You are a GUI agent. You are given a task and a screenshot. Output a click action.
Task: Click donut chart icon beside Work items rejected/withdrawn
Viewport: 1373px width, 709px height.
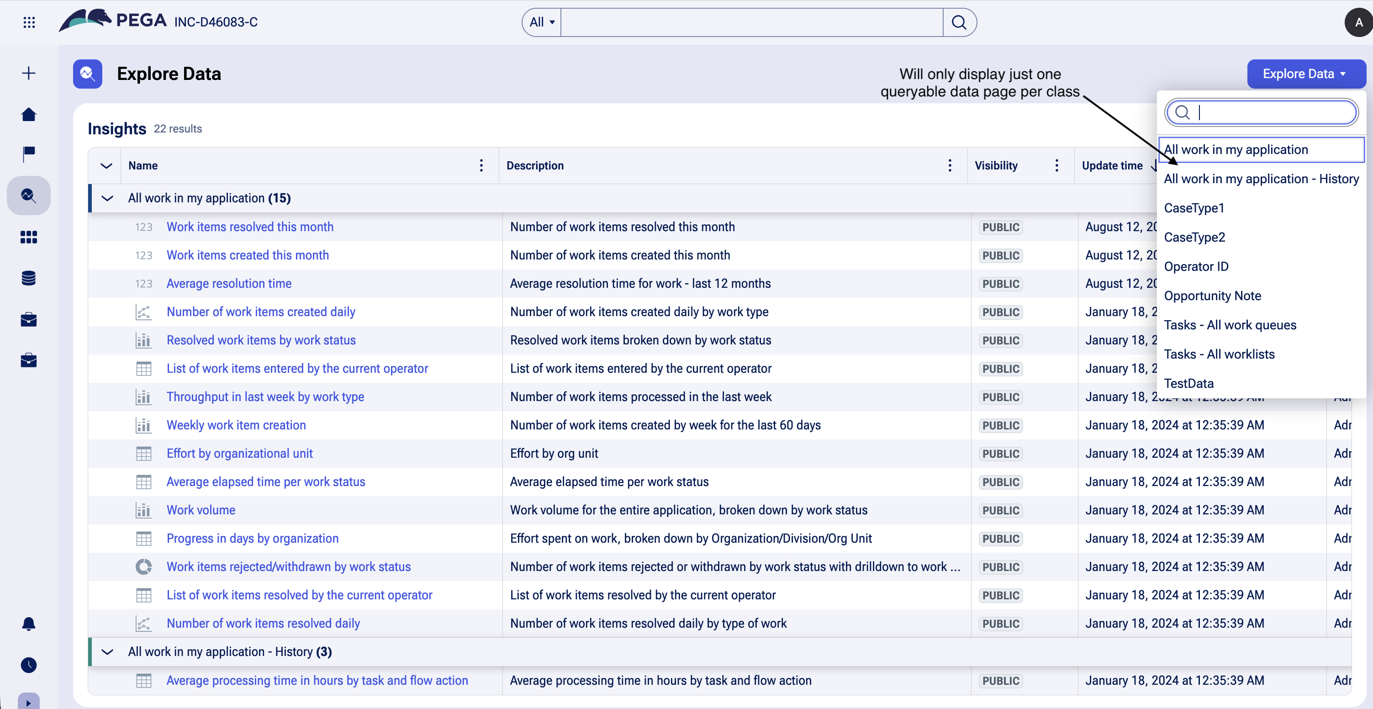[143, 566]
